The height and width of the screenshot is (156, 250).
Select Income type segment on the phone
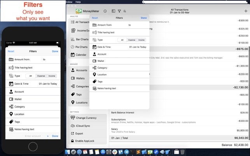52,76
